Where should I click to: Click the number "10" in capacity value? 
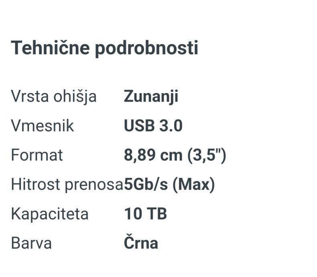[132, 214]
